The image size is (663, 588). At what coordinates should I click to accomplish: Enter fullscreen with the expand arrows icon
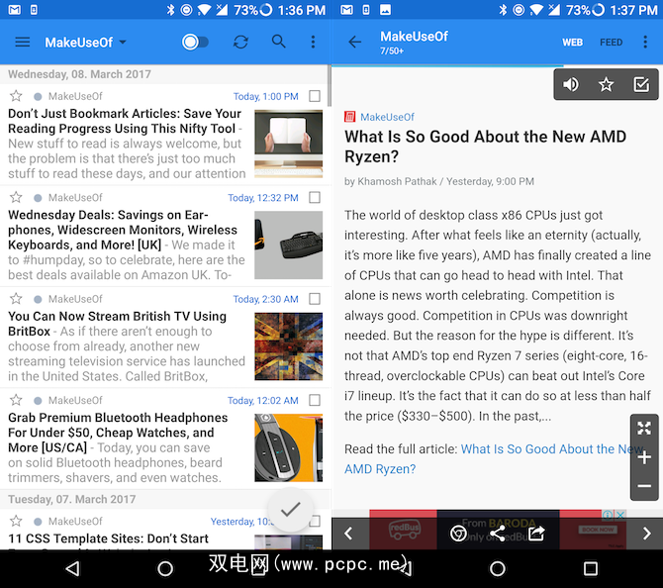(644, 428)
